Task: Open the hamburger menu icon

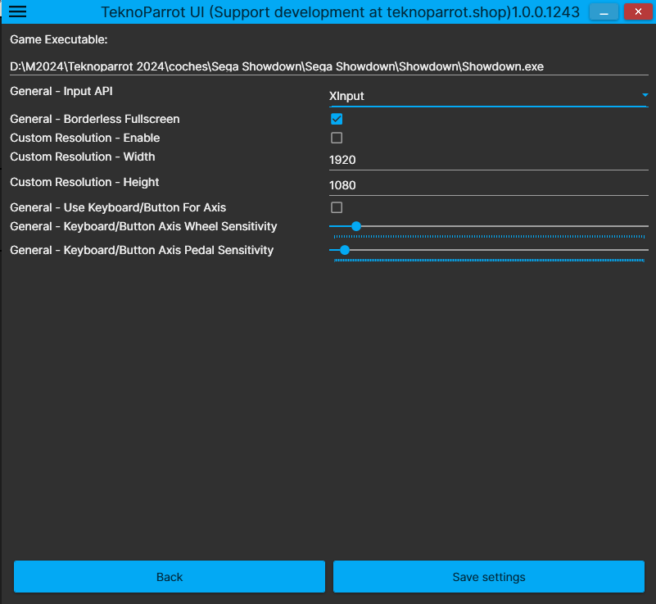Action: pyautogui.click(x=17, y=11)
